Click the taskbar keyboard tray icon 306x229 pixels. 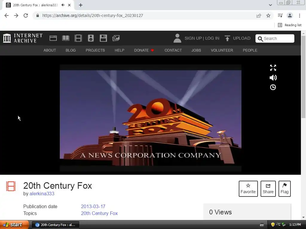coord(262,225)
